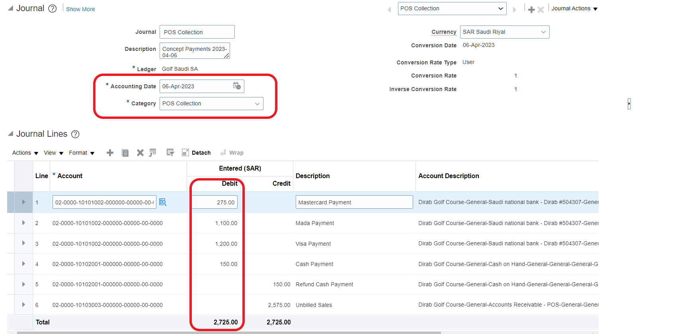Image resolution: width=675 pixels, height=334 pixels.
Task: Click the journal Description text box
Action: coord(195,51)
